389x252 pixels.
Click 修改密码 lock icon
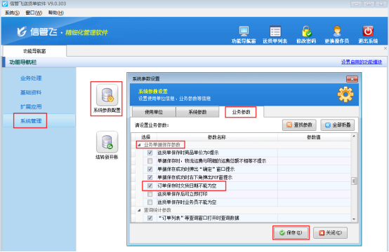[306, 31]
